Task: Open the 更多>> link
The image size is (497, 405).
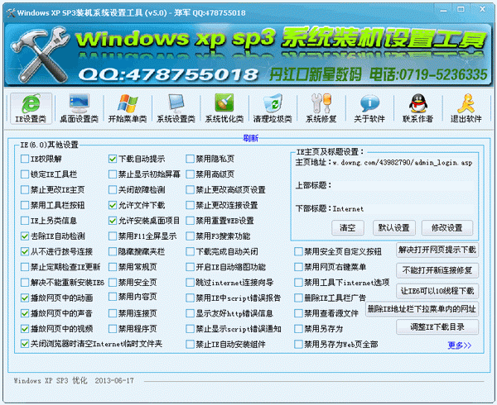Action: coord(459,345)
